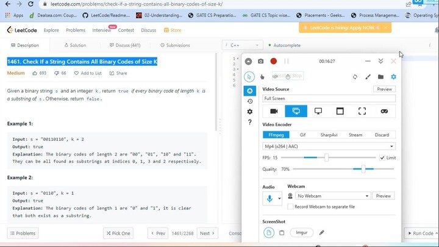This screenshot has width=439, height=247.
Task: Choose the game capture controller icon
Action: pyautogui.click(x=384, y=111)
